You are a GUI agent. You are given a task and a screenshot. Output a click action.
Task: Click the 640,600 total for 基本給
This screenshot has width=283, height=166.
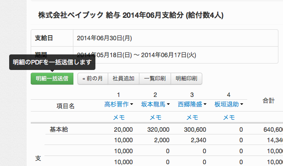pos(273,129)
